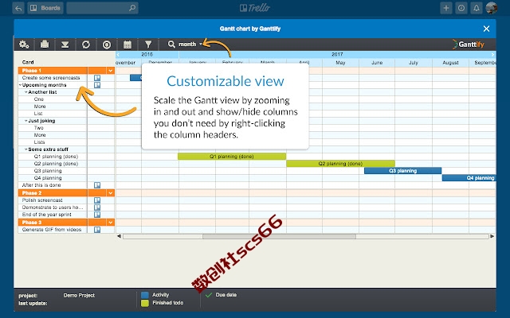Navigate timeline right with header arrow
This screenshot has height=318, width=510.
(x=493, y=55)
